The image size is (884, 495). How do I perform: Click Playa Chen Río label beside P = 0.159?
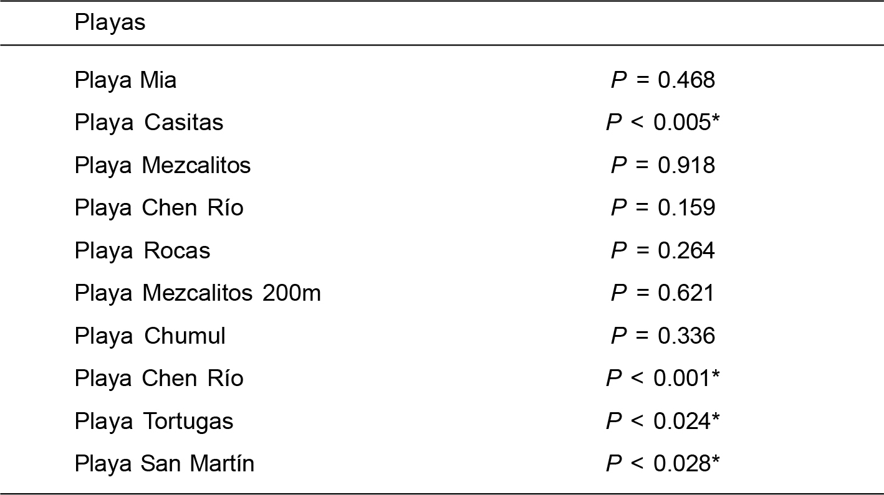[159, 208]
